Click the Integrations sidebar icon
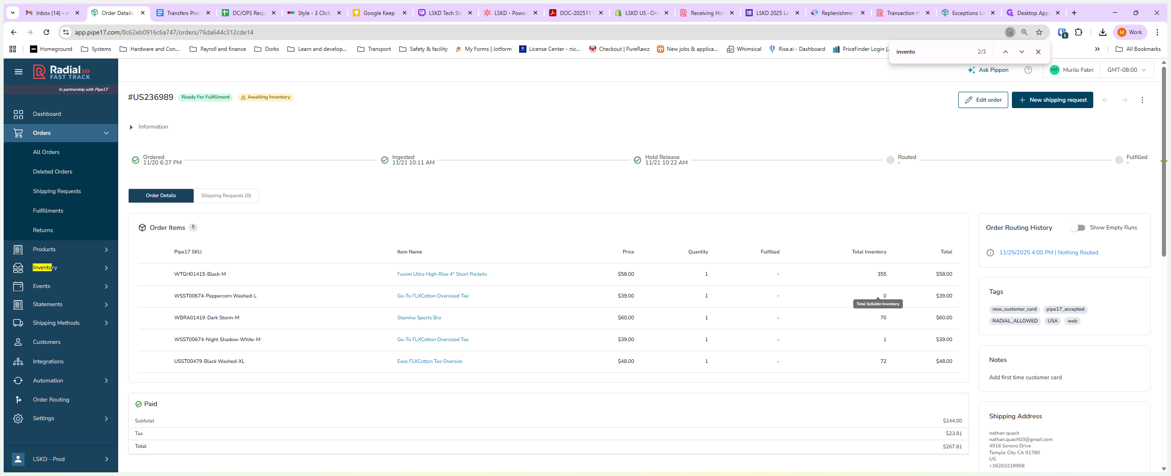 coord(18,362)
